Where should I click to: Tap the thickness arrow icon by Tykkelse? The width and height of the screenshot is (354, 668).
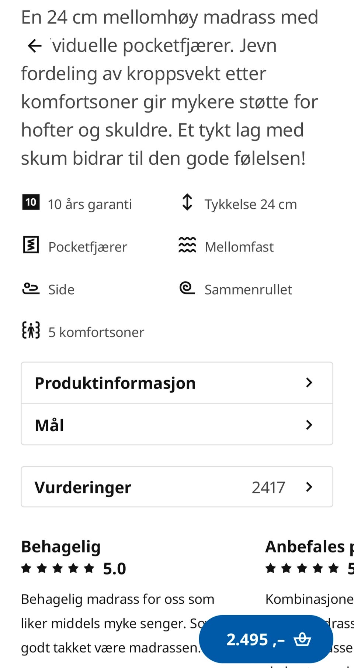point(187,202)
